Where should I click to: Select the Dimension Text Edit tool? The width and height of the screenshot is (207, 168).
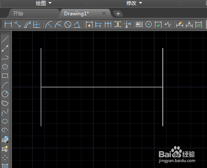click(x=189, y=24)
